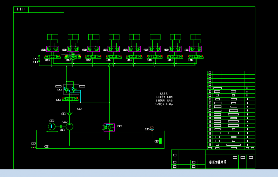
Task: Select the white technical notes text block
Action: tap(164, 99)
